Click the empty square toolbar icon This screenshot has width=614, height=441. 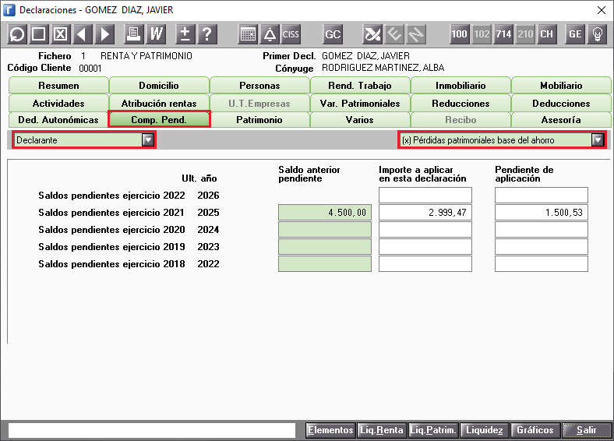38,34
